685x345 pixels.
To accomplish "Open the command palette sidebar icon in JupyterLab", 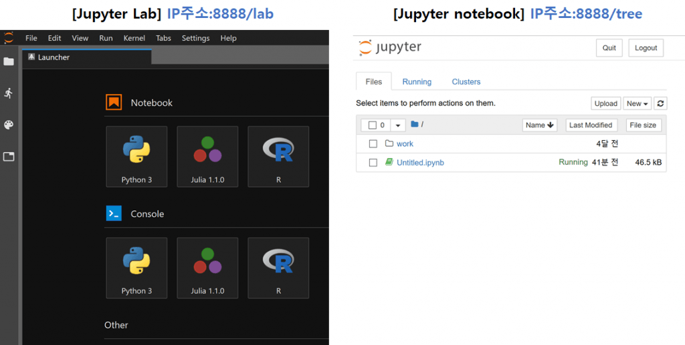I will (9, 125).
